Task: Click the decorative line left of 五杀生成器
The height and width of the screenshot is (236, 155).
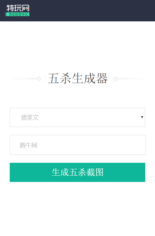Action: pos(25,79)
